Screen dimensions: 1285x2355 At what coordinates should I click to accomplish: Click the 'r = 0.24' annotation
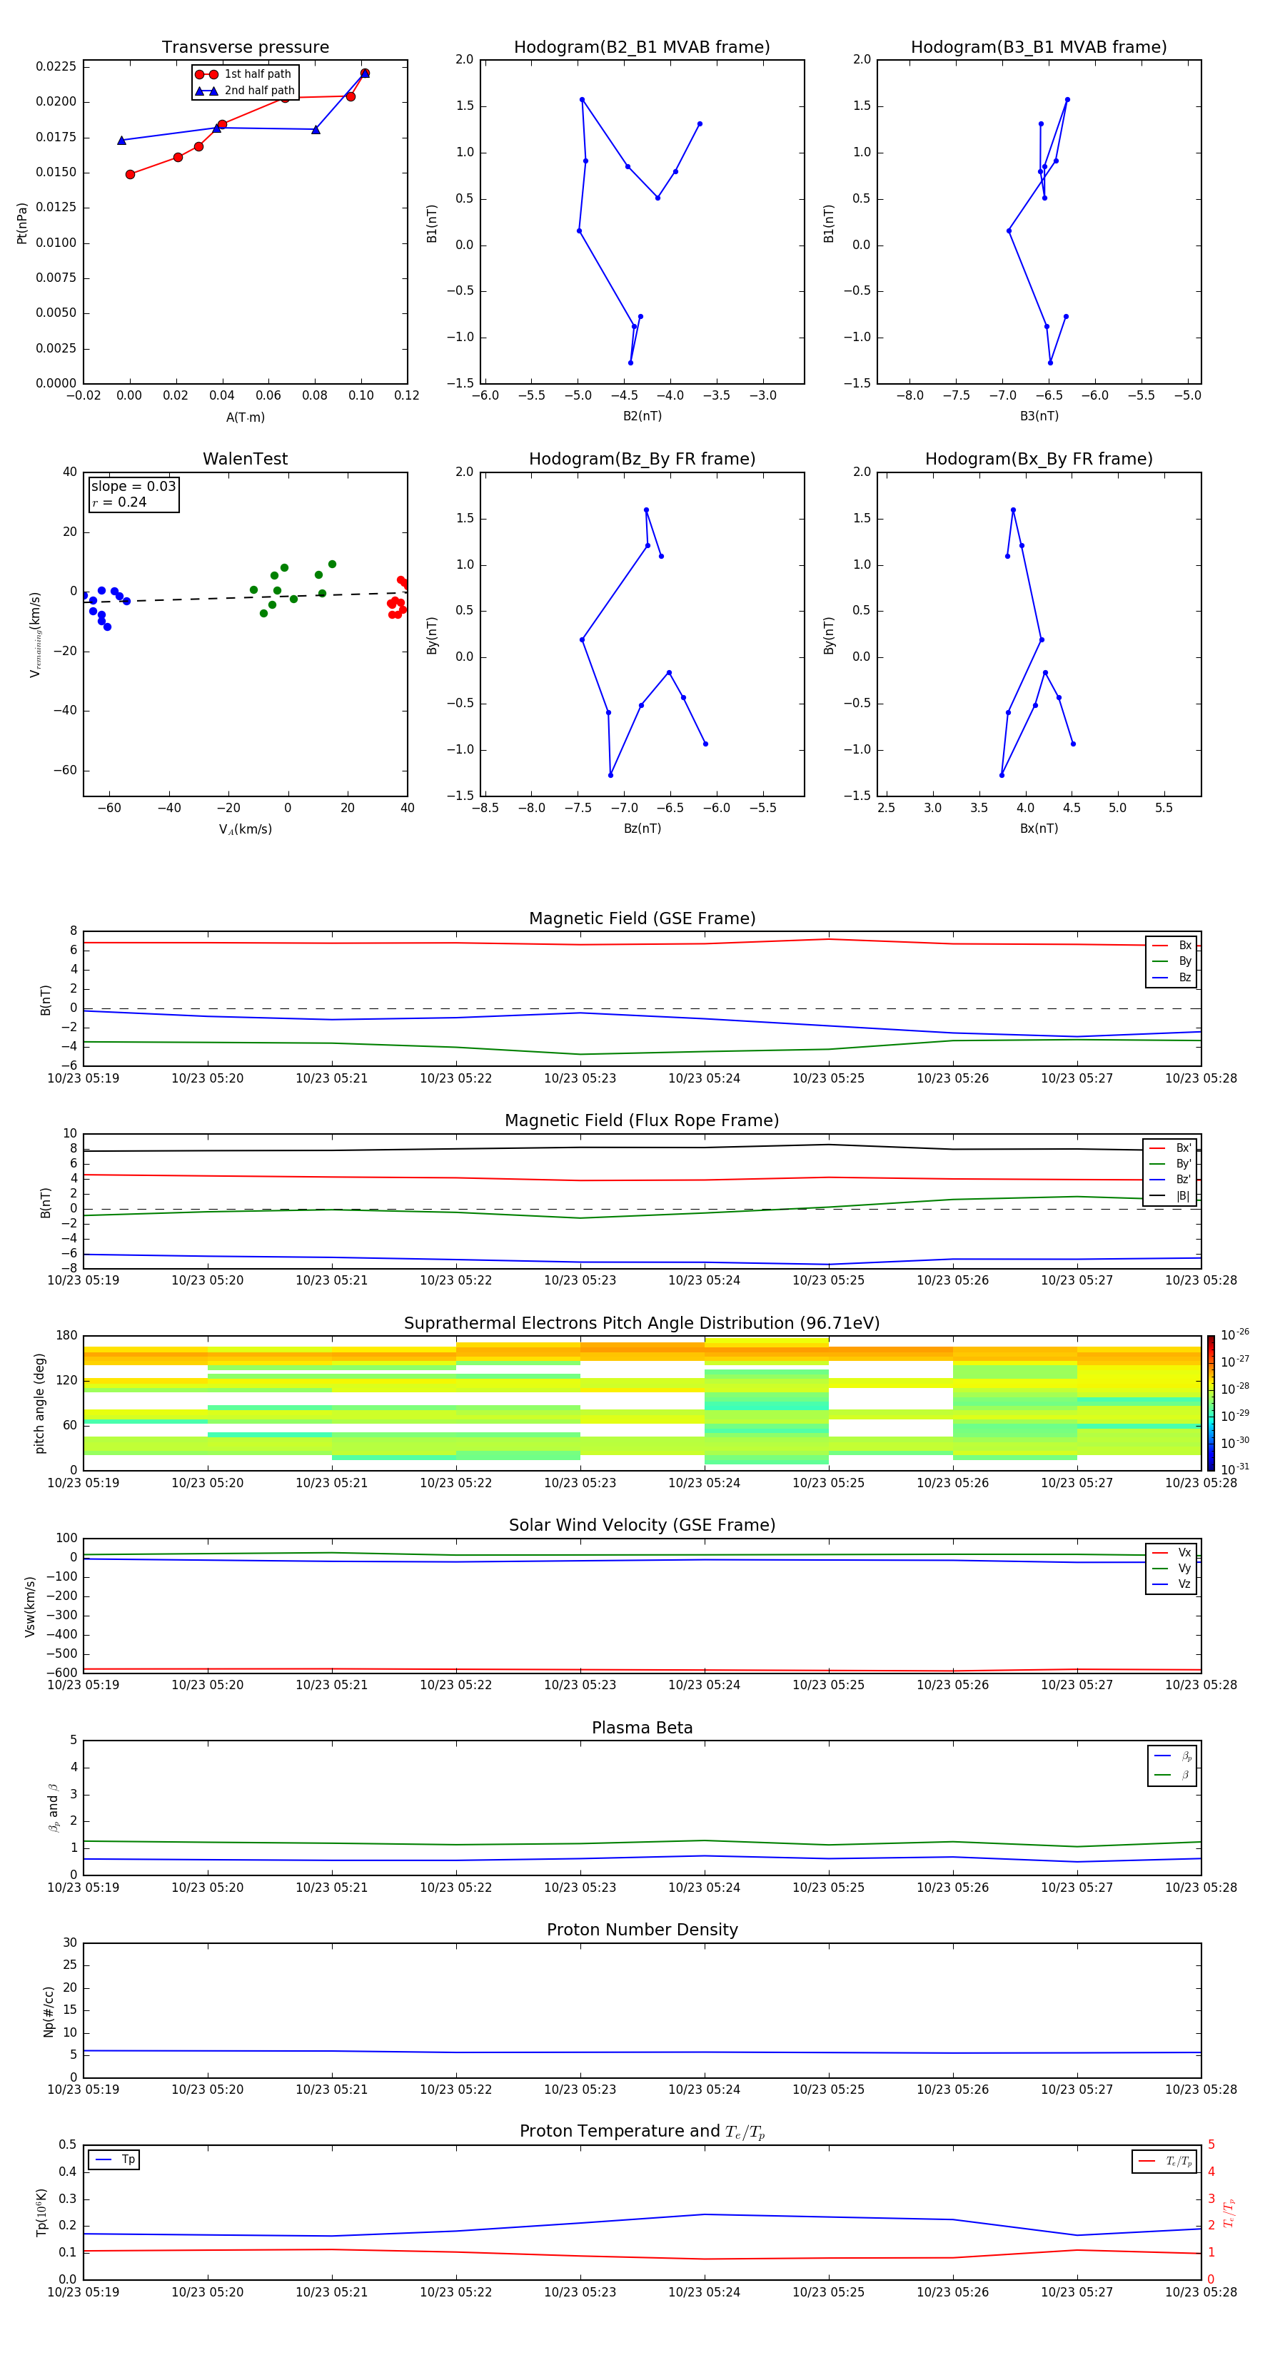pos(119,503)
